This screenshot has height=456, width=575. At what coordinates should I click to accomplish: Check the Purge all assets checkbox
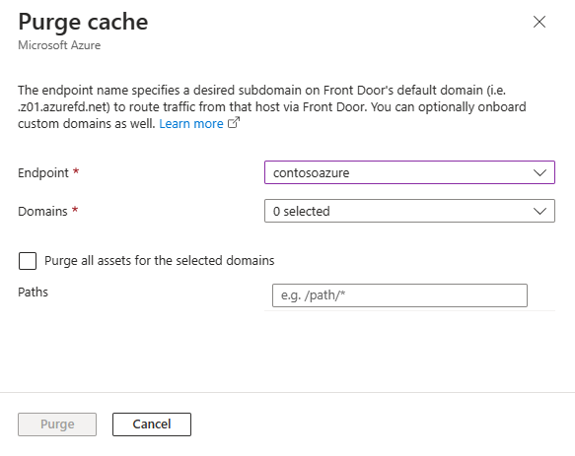tap(28, 261)
